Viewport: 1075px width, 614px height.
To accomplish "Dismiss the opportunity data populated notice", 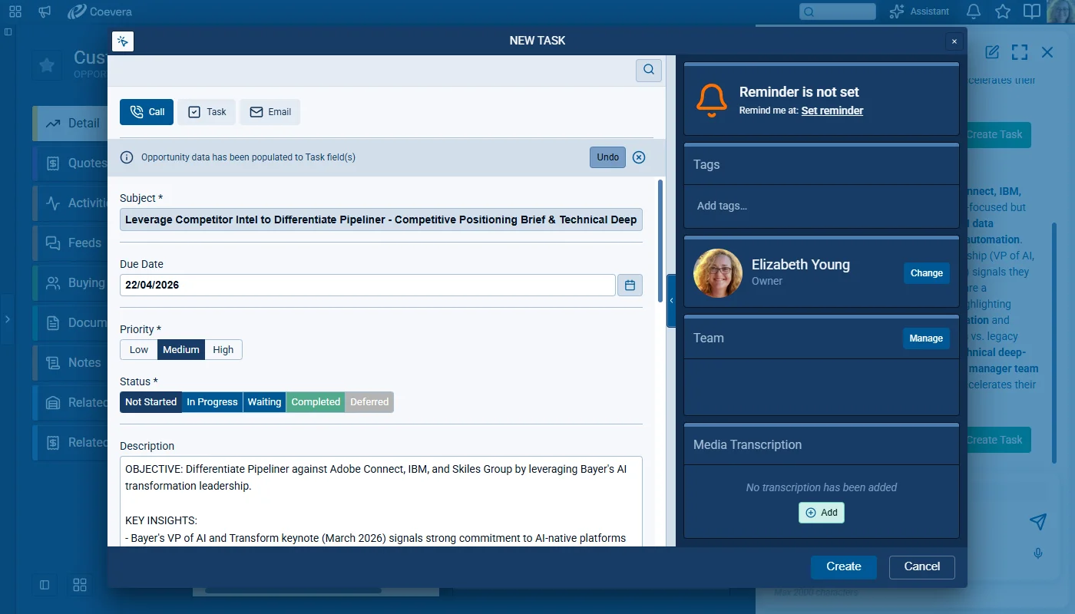I will click(639, 157).
